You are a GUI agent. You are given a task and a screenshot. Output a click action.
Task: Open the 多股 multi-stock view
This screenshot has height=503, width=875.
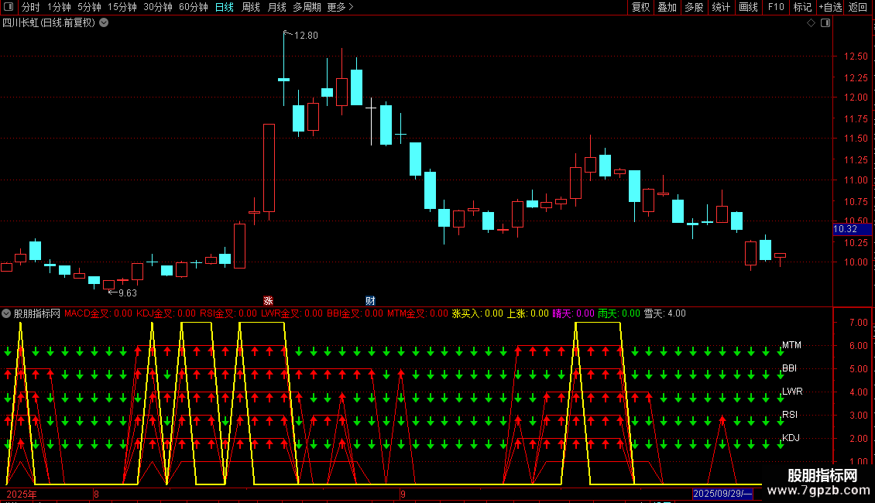(695, 7)
